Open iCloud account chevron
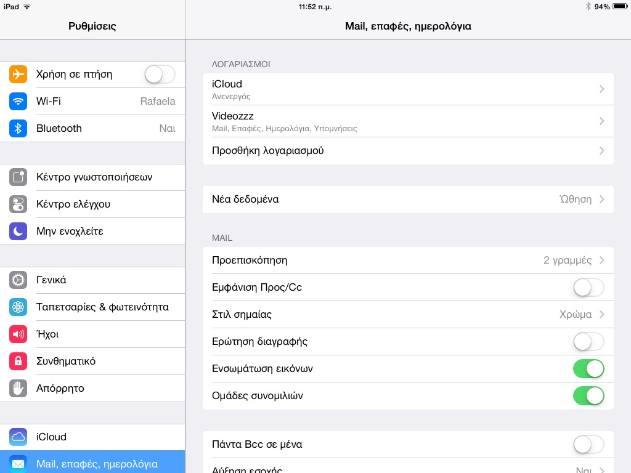This screenshot has width=631, height=473. pos(601,89)
